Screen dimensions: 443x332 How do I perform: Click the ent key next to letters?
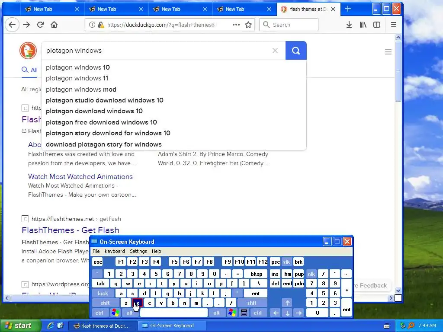256,294
